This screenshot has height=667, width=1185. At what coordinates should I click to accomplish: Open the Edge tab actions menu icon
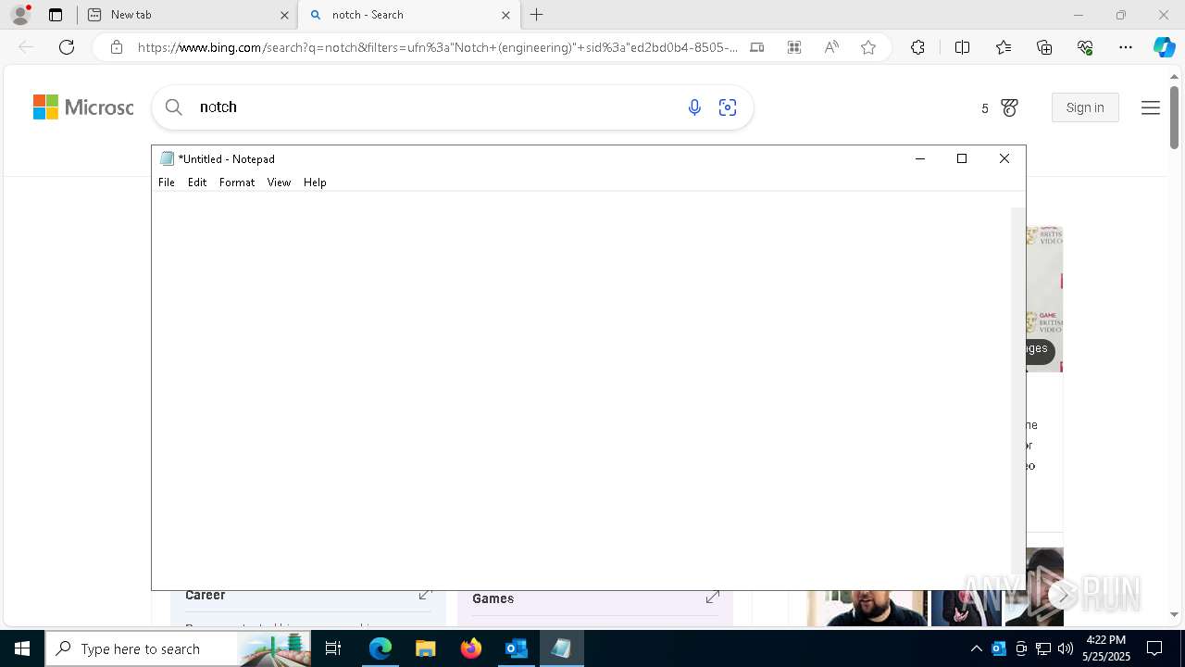[x=56, y=15]
